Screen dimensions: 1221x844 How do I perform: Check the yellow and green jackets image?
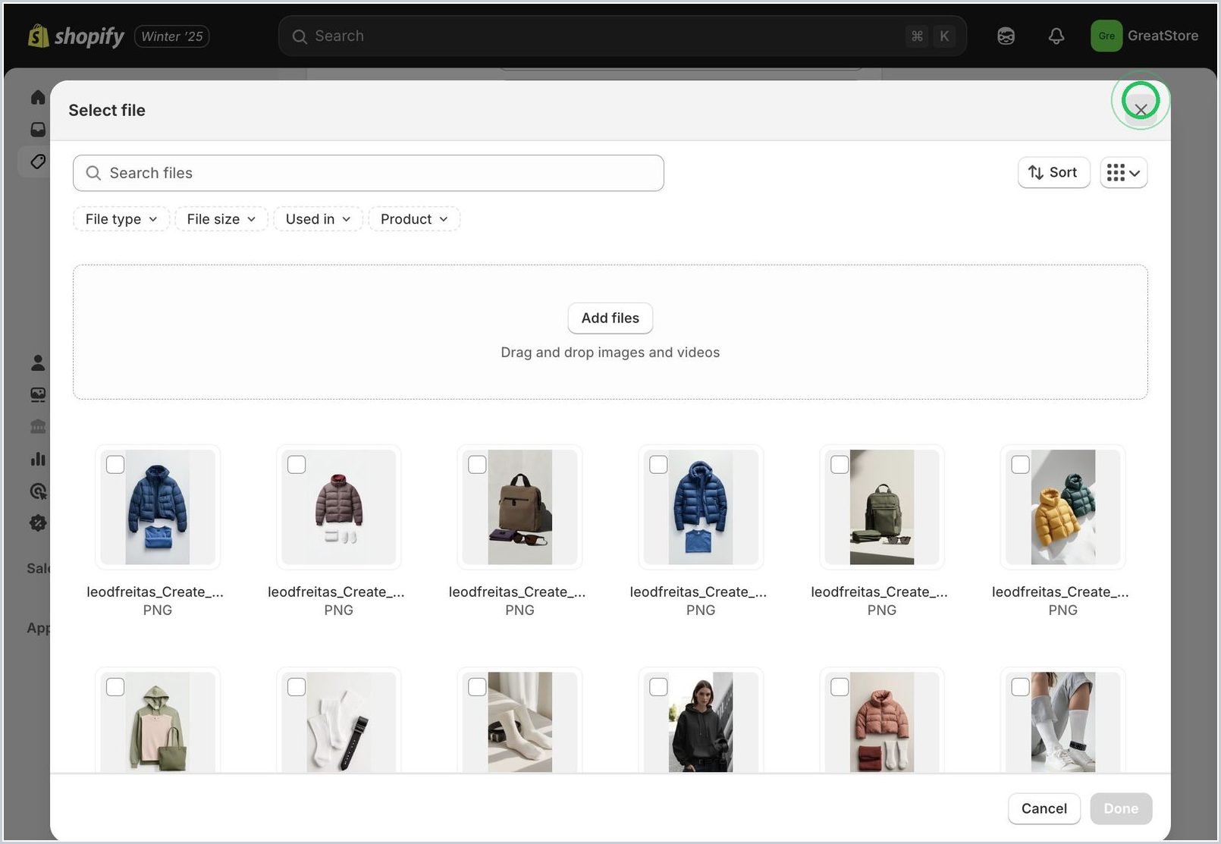click(x=1021, y=465)
